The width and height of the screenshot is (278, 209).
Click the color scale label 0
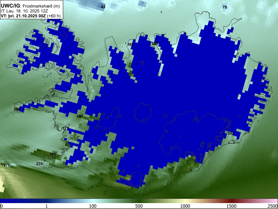tap(2, 206)
